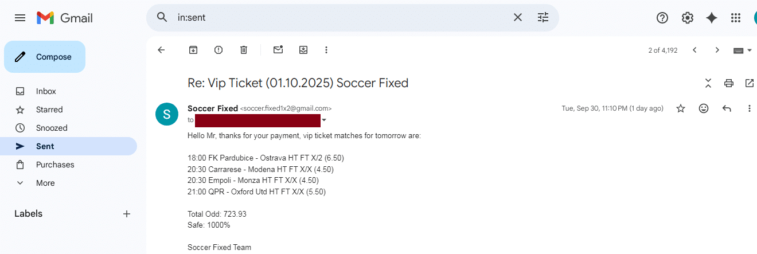Expand More in the left sidebar

(45, 183)
